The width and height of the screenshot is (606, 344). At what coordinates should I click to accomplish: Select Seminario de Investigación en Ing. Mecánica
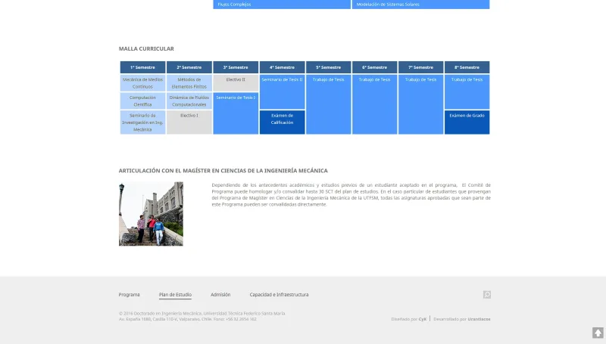click(142, 122)
